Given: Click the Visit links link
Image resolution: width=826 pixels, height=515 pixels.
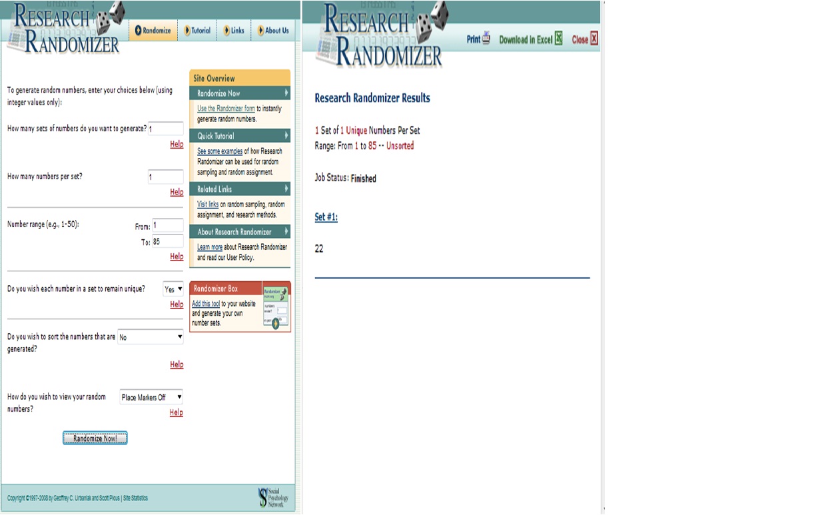Looking at the screenshot, I should click(208, 205).
